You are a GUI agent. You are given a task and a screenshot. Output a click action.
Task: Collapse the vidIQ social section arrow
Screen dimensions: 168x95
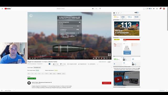[140, 37]
